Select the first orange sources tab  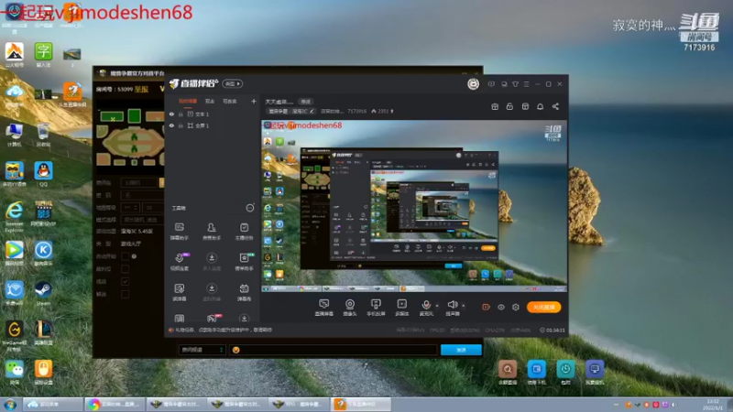[x=188, y=101]
